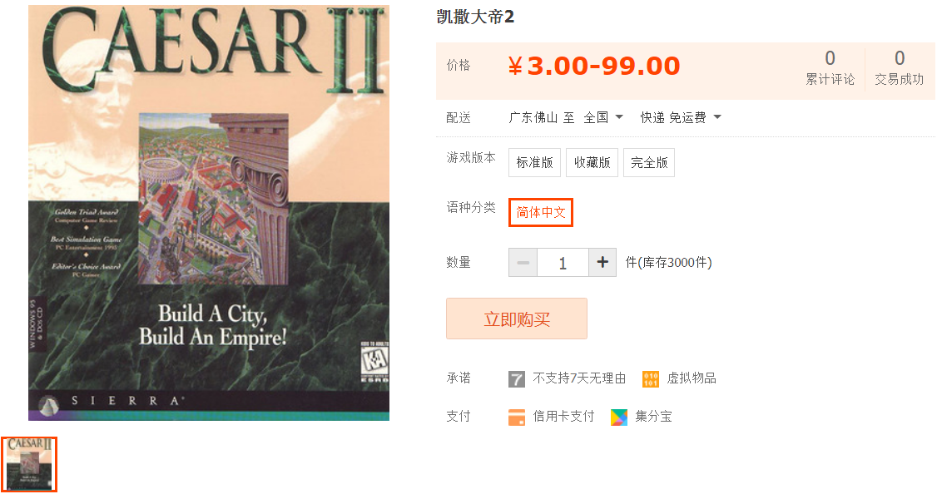
Task: Toggle the 简体中文 language option
Action: tap(541, 212)
